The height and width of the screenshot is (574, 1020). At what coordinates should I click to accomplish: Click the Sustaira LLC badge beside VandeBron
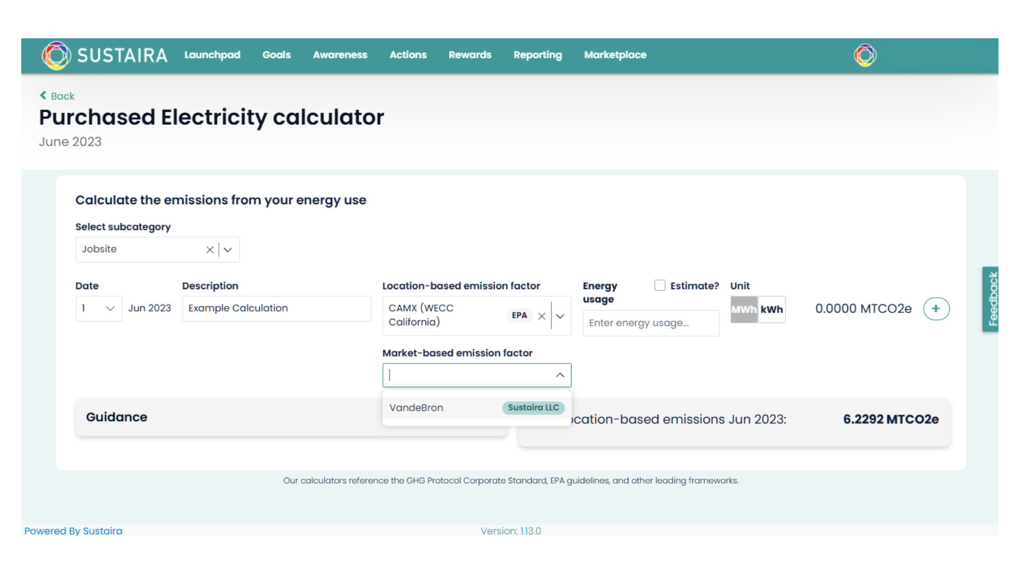(x=533, y=408)
